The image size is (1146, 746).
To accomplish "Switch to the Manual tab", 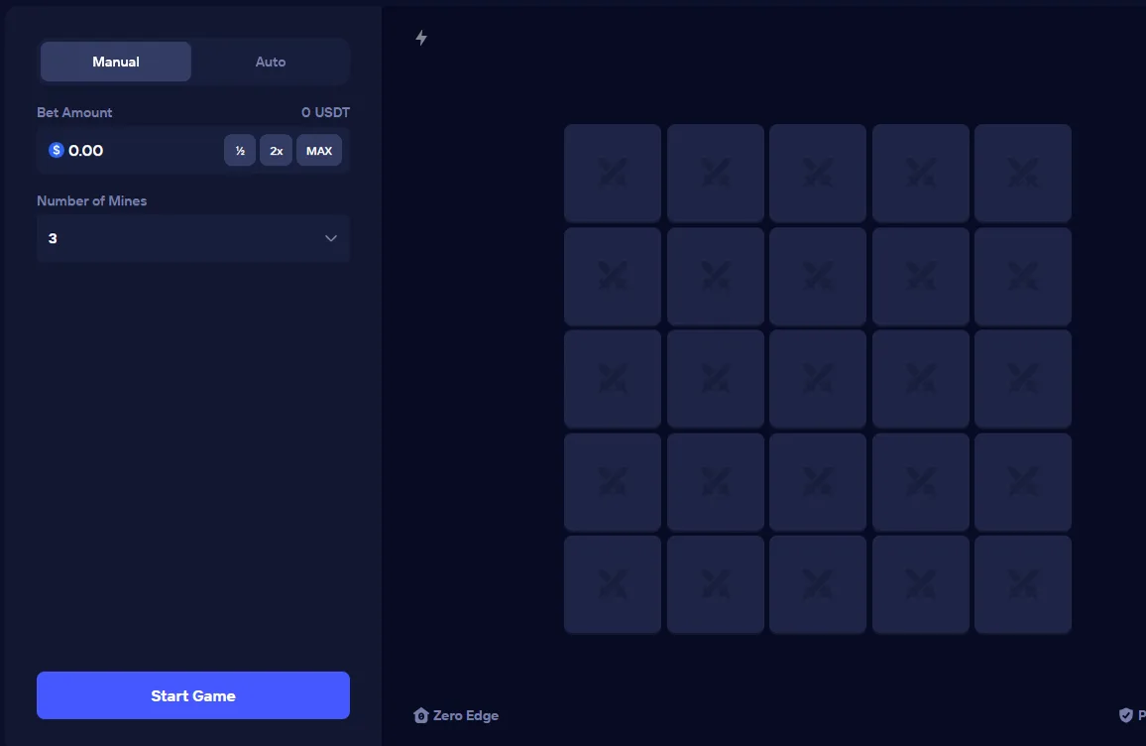I will pyautogui.click(x=115, y=62).
